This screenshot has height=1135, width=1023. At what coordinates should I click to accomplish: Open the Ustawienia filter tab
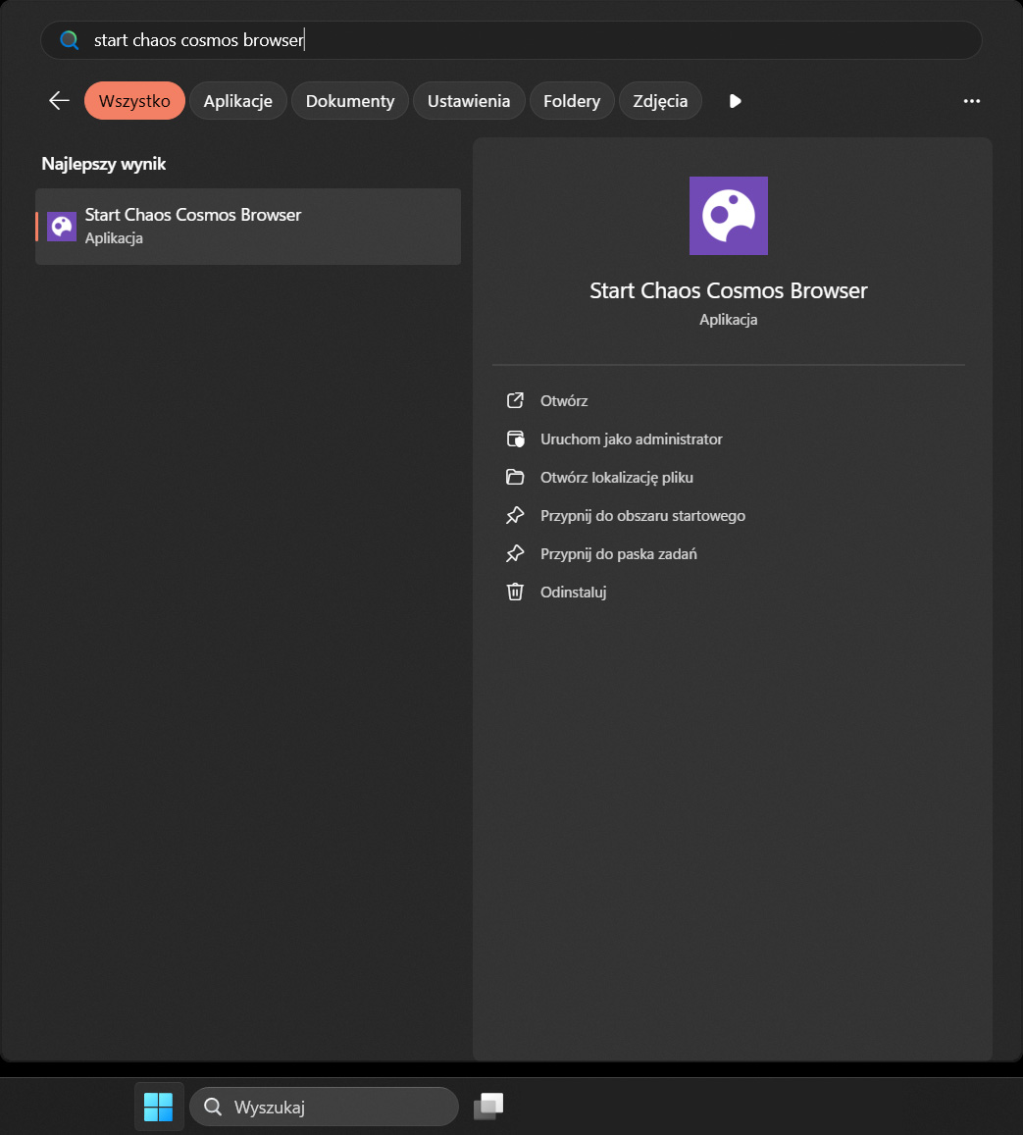coord(469,101)
